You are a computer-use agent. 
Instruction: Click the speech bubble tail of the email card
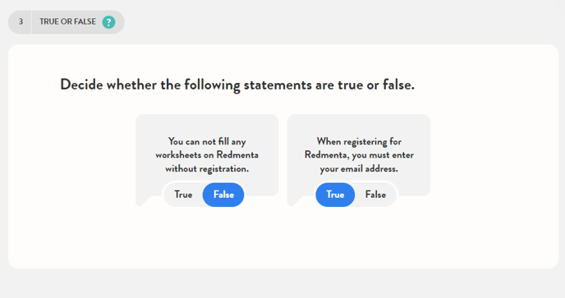click(296, 201)
